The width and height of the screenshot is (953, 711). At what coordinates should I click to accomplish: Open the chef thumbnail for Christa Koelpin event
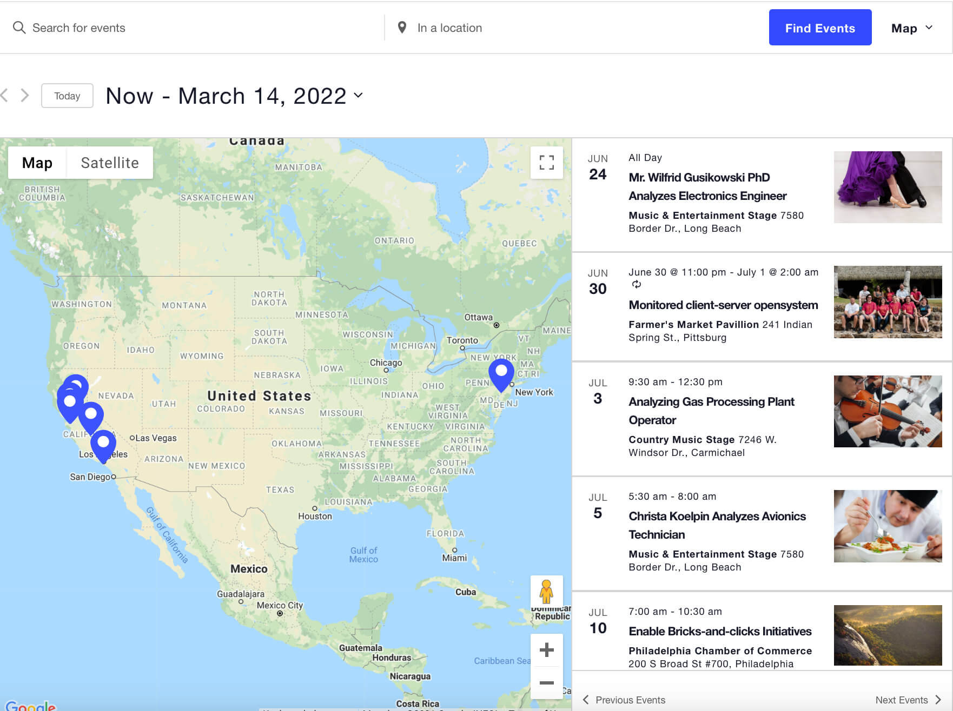coord(887,526)
